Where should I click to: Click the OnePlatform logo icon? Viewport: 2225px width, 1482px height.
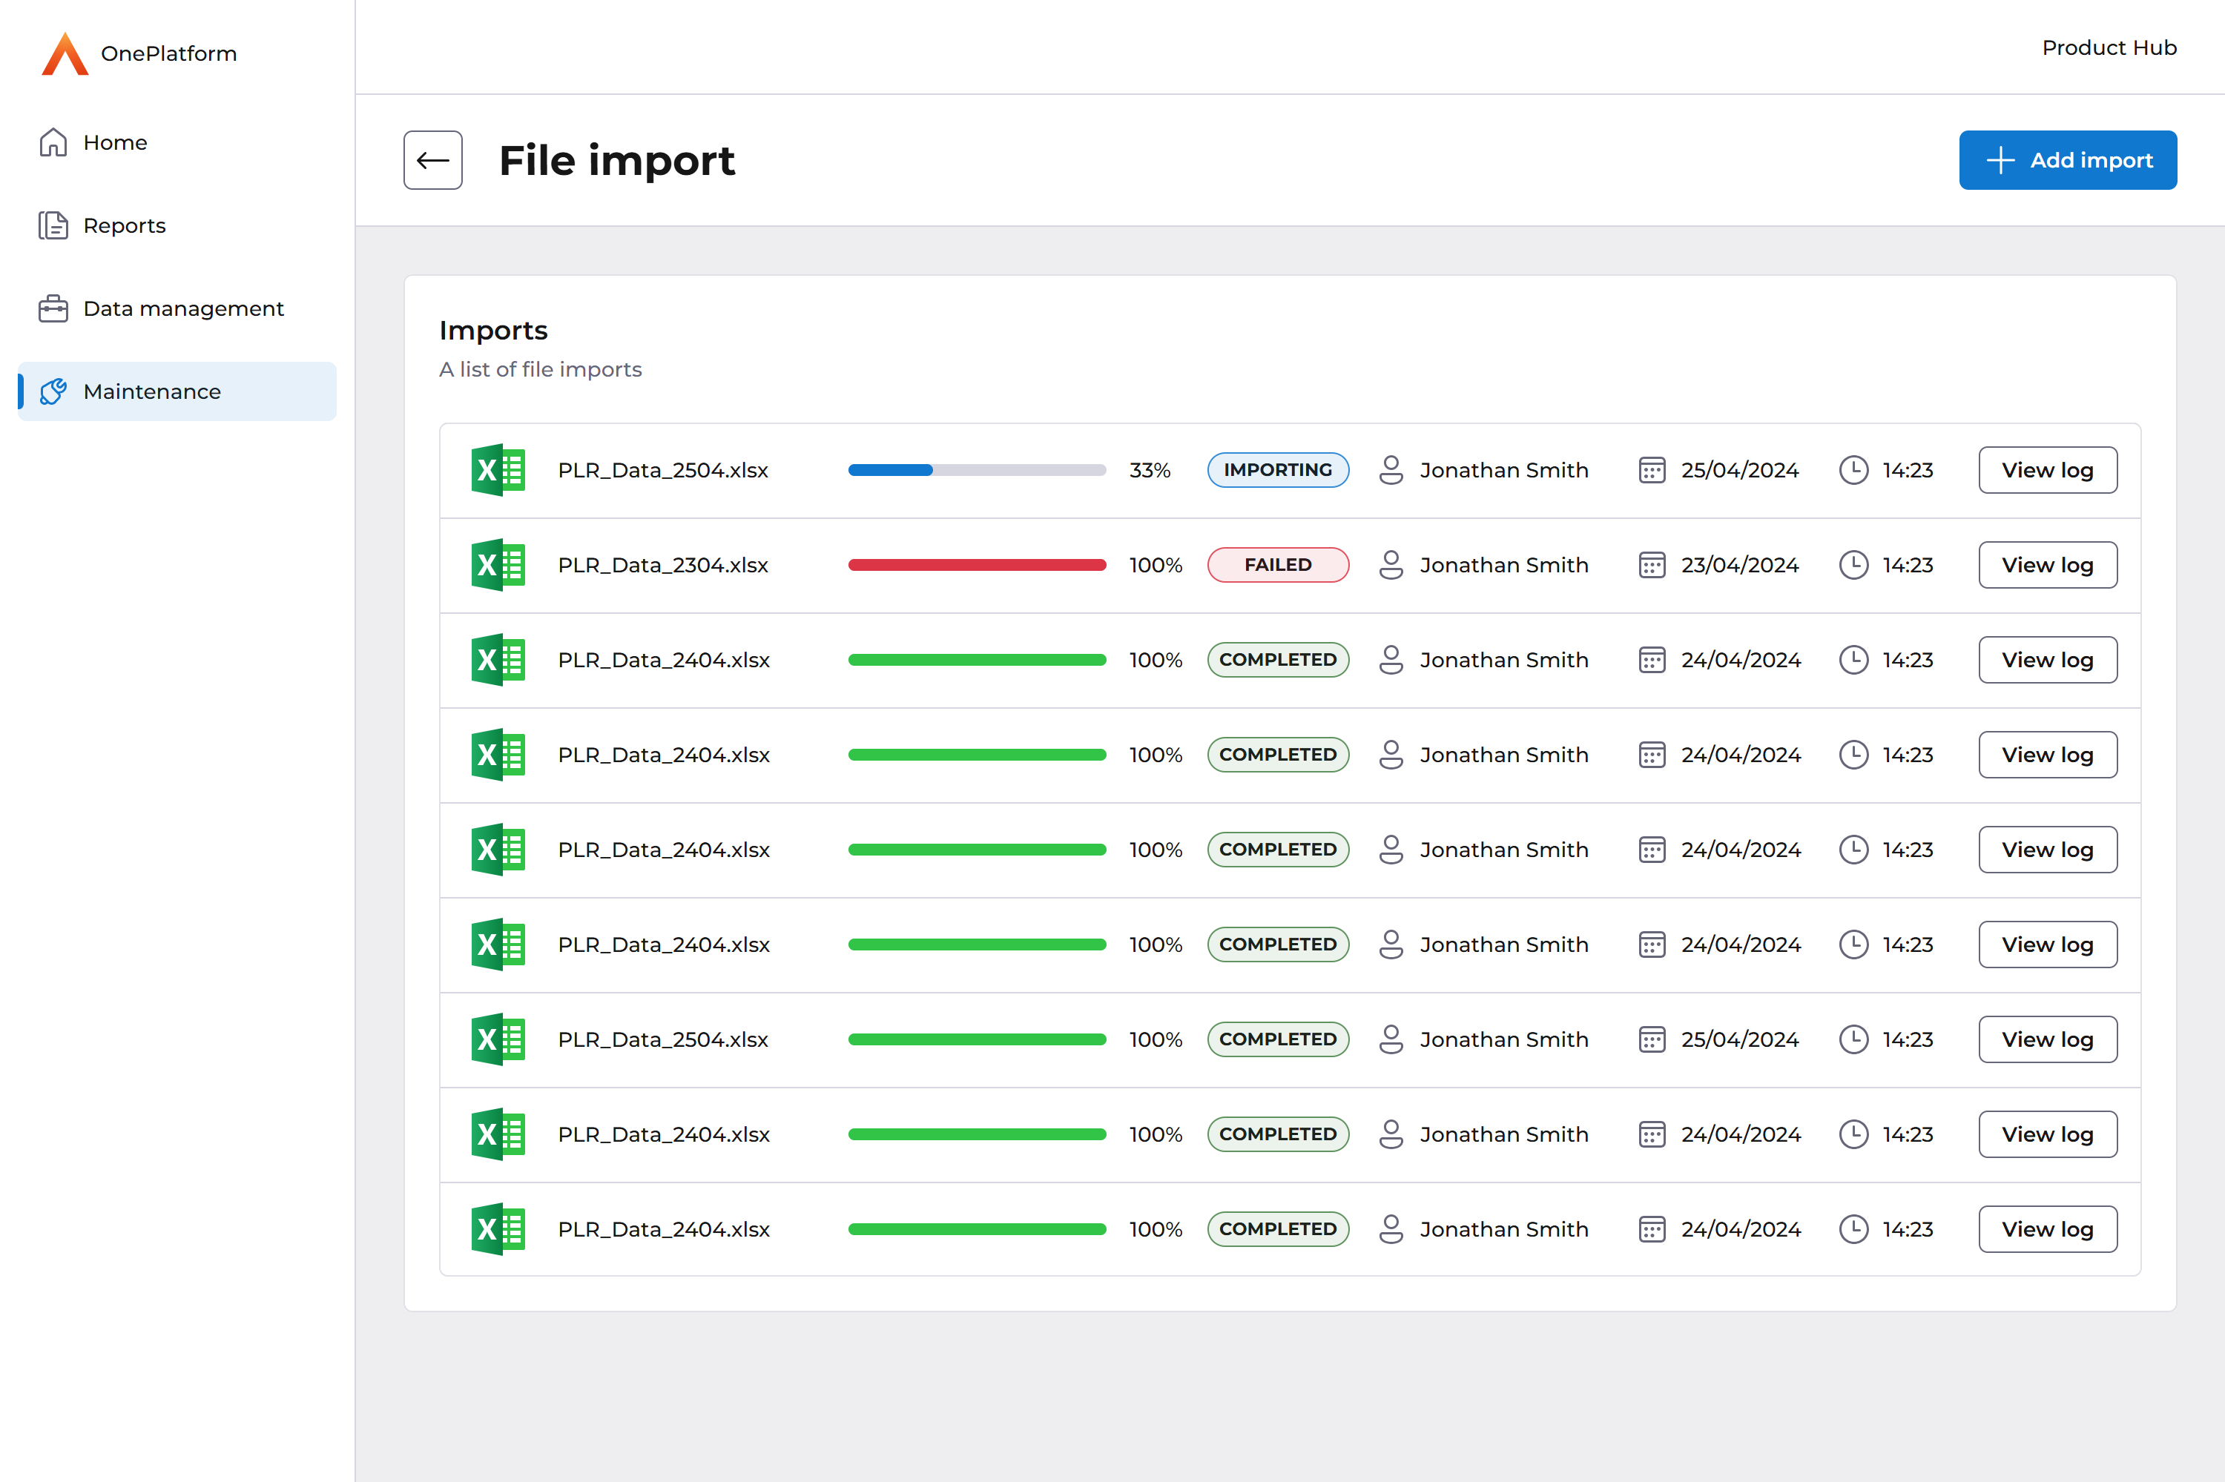[65, 54]
